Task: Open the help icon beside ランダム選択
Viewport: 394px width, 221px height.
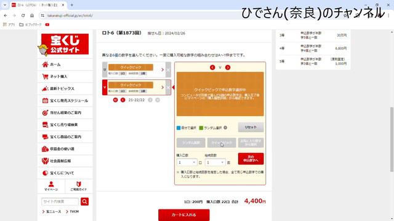Action: [x=225, y=128]
